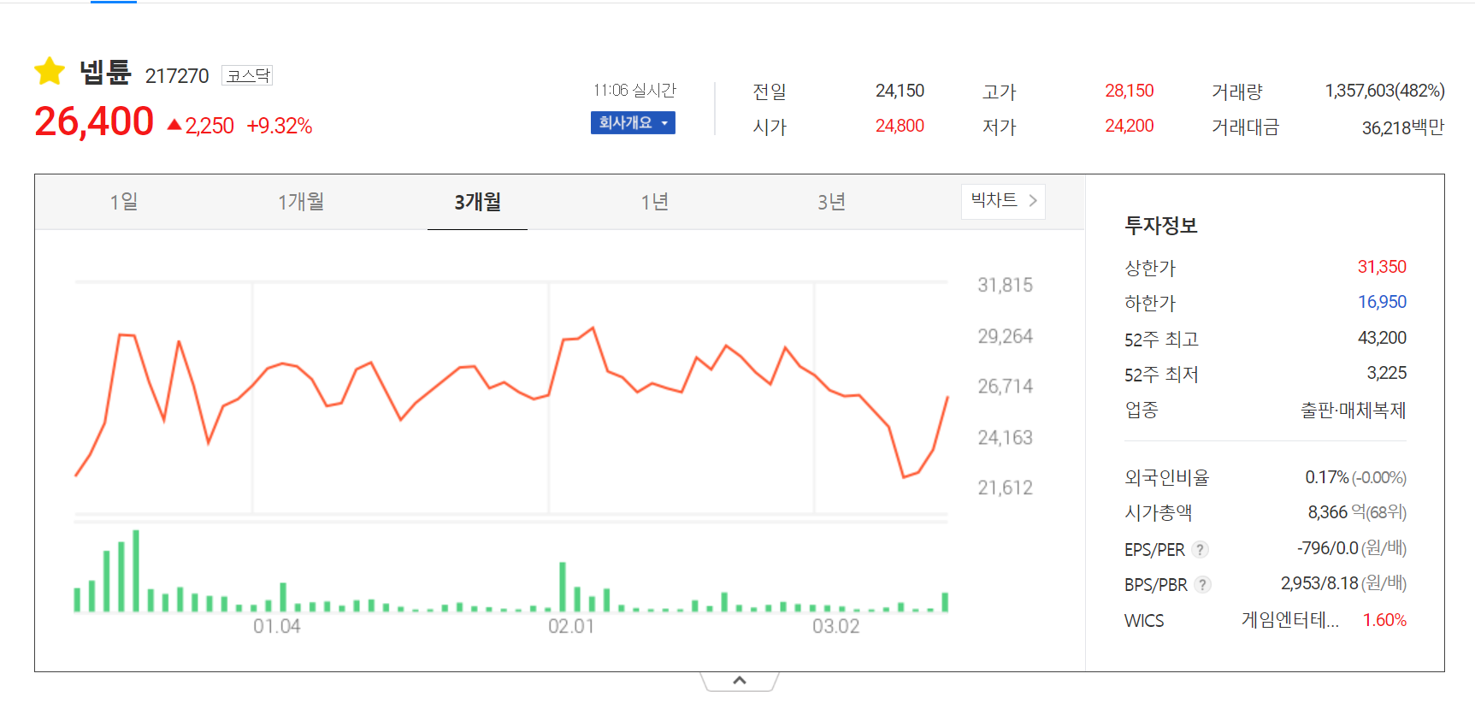The height and width of the screenshot is (709, 1475).
Task: Collapse the chart panel with the up chevron
Action: [740, 681]
